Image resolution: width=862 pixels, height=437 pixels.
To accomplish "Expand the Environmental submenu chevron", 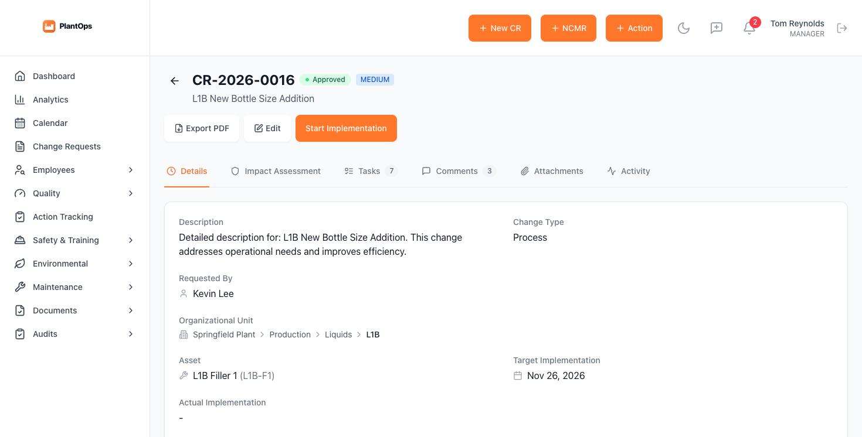I will coord(131,264).
